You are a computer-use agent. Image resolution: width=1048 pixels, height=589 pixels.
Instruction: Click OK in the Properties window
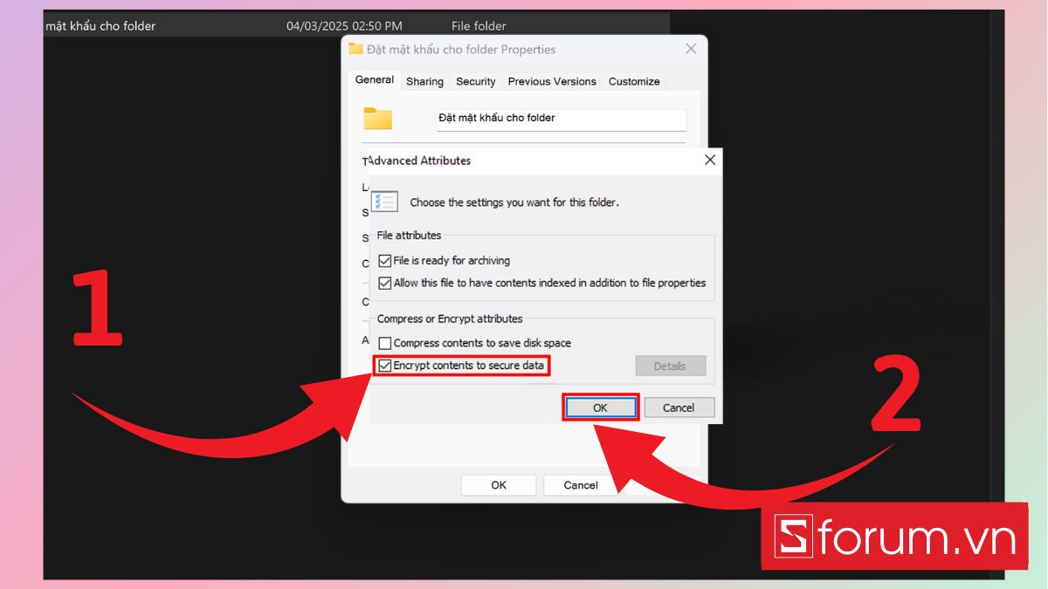499,485
